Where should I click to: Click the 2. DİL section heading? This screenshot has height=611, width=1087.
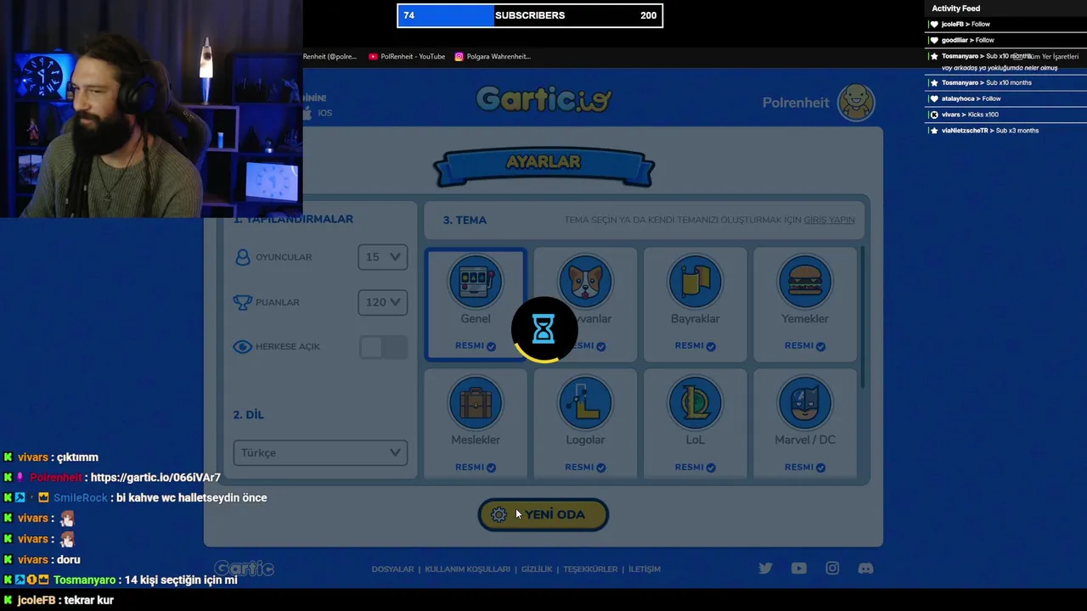point(249,415)
